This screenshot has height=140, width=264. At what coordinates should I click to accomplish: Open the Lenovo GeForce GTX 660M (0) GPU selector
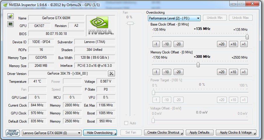(52, 133)
